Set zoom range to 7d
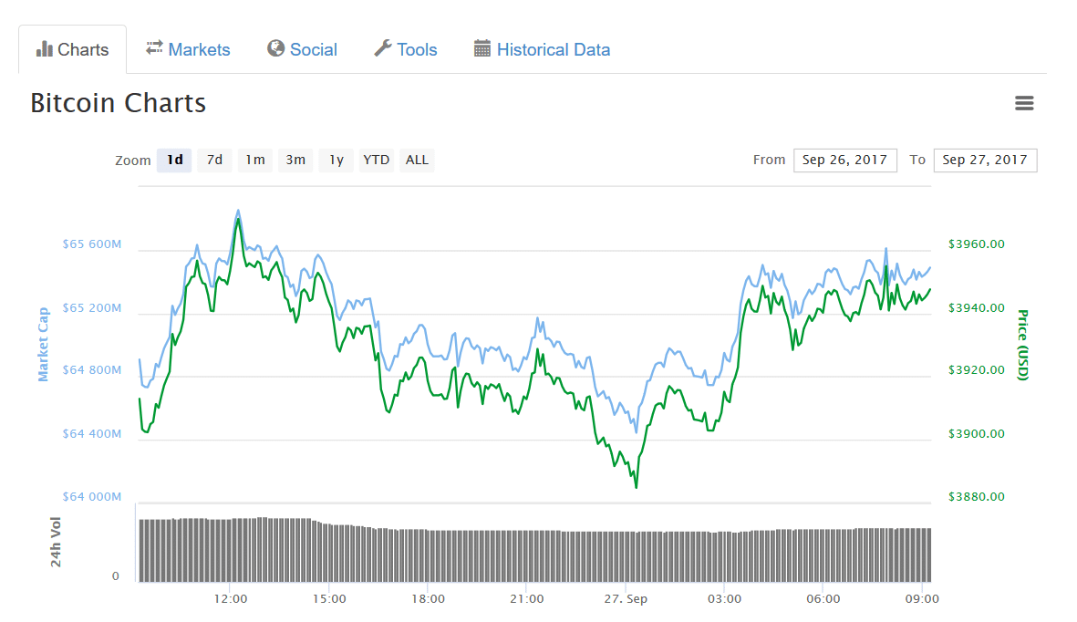This screenshot has width=1077, height=622. point(215,161)
